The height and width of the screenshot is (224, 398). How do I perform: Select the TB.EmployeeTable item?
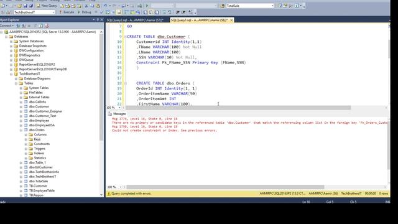(42, 190)
